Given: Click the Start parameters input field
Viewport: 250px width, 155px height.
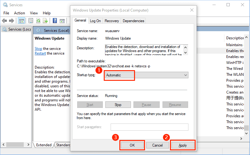Looking at the screenshot, I should tap(149, 127).
